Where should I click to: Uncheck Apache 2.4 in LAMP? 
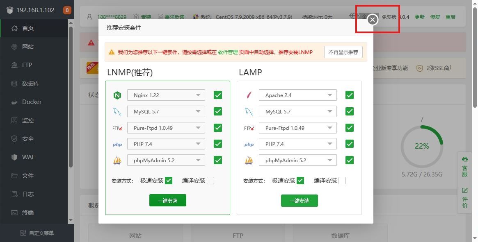coord(349,95)
